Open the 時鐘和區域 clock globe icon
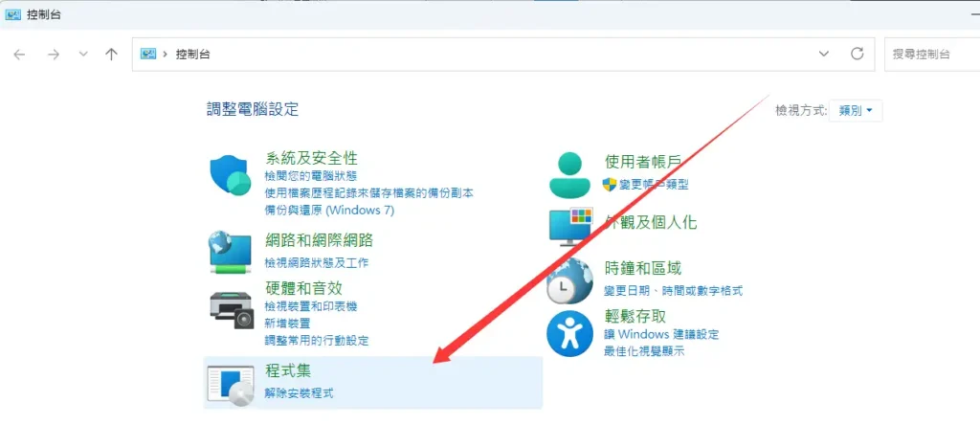Image resolution: width=980 pixels, height=447 pixels. click(x=569, y=281)
